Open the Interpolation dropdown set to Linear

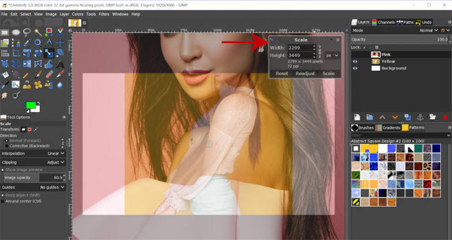[56, 153]
